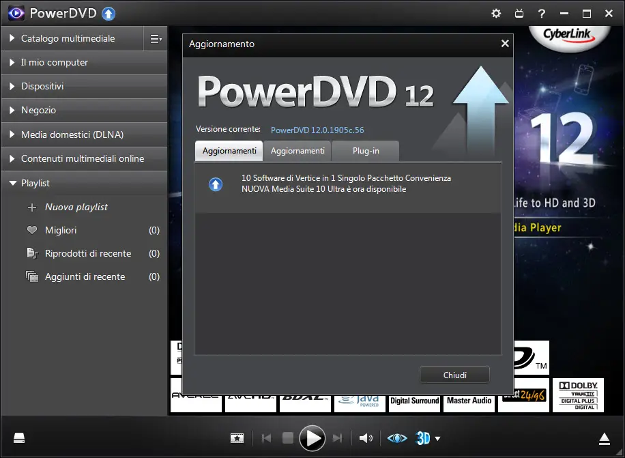Screen dimensions: 625x458
Task: Open the Aggiunti di recente playlist
Action: coord(85,276)
